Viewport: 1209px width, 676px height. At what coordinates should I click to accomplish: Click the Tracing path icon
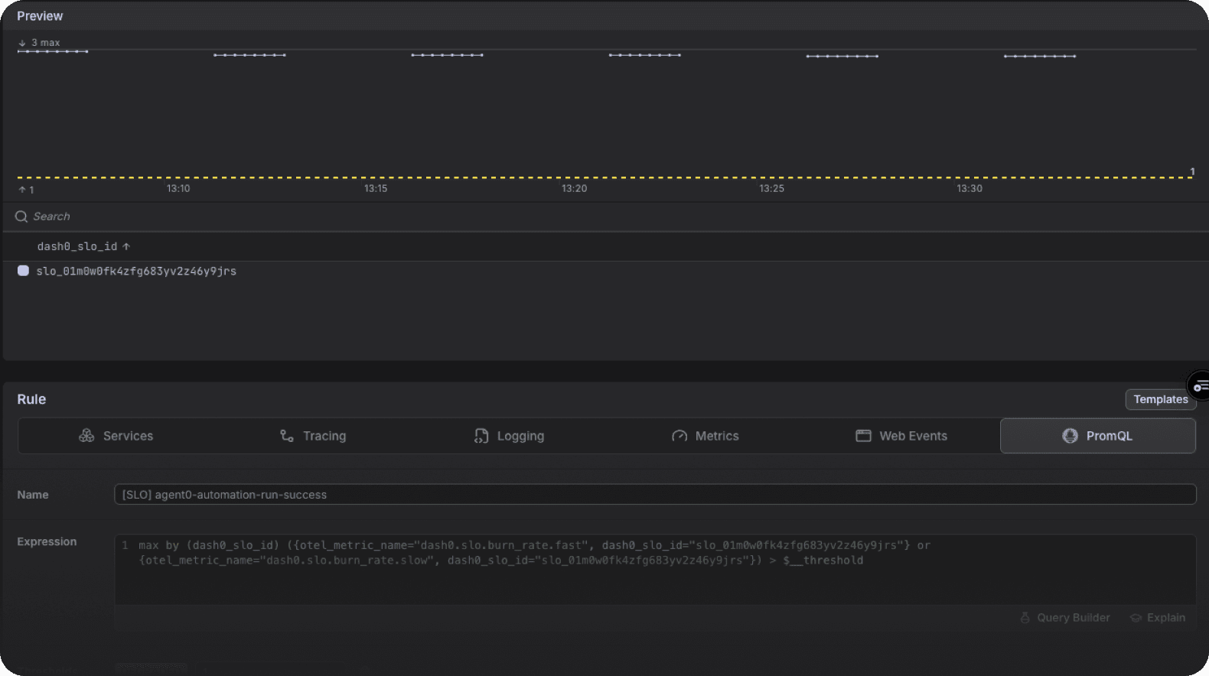[287, 435]
